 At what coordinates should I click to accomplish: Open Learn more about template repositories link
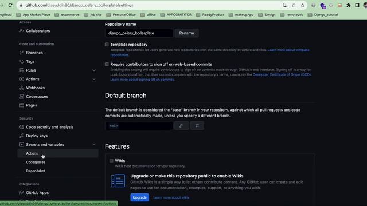[288, 50]
